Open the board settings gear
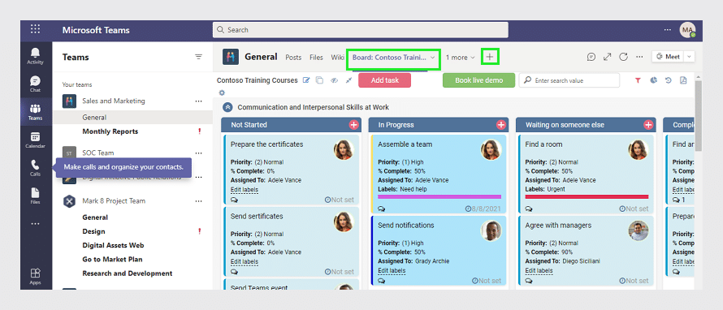 point(222,93)
